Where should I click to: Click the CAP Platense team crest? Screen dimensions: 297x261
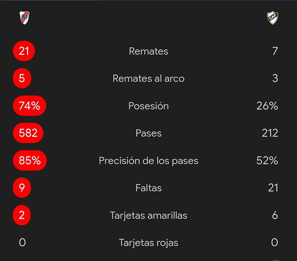272,18
